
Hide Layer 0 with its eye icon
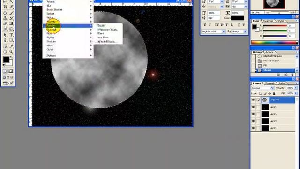[x=253, y=121]
